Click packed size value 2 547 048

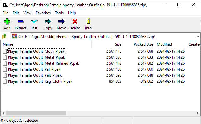(145, 75)
